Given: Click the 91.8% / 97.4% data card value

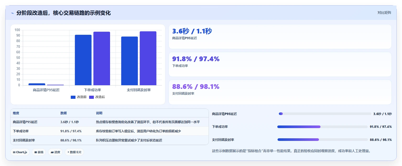Looking at the screenshot, I should click(x=196, y=59).
